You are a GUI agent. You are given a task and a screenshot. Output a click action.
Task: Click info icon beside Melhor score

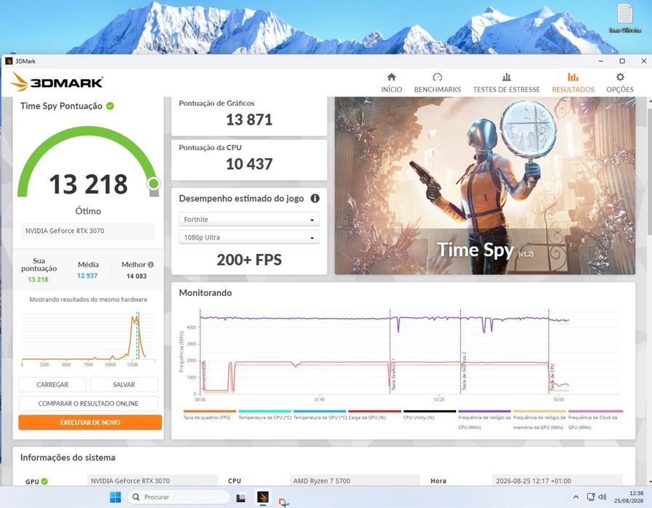(150, 264)
